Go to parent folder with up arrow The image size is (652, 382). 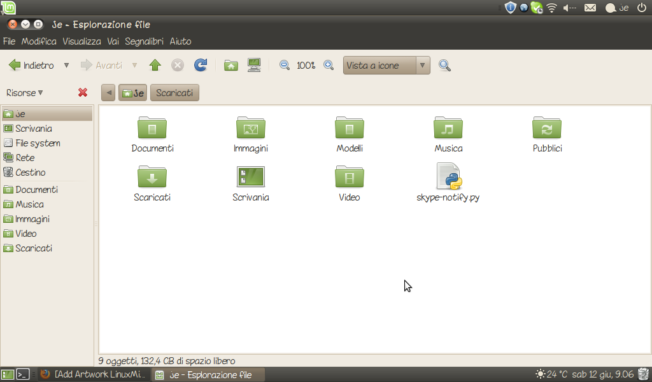coord(155,66)
